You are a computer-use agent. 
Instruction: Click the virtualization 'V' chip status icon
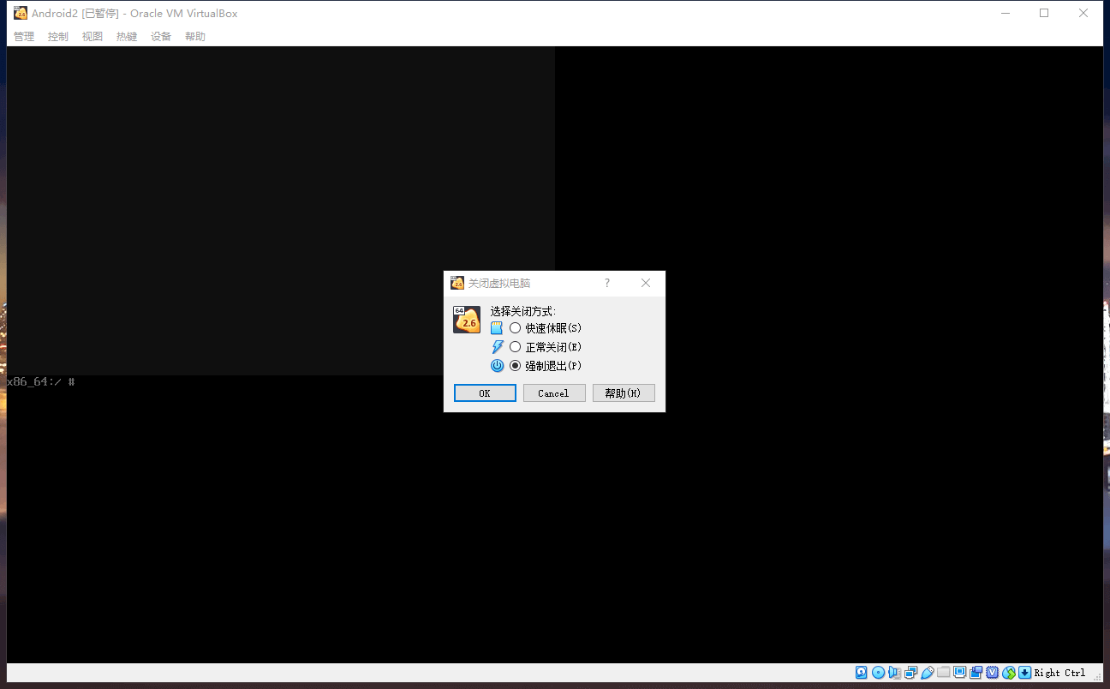[993, 673]
